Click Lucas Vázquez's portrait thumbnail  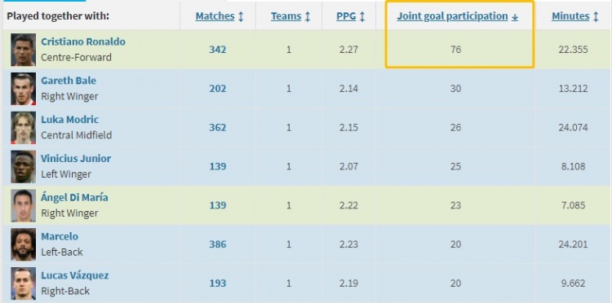coord(24,283)
